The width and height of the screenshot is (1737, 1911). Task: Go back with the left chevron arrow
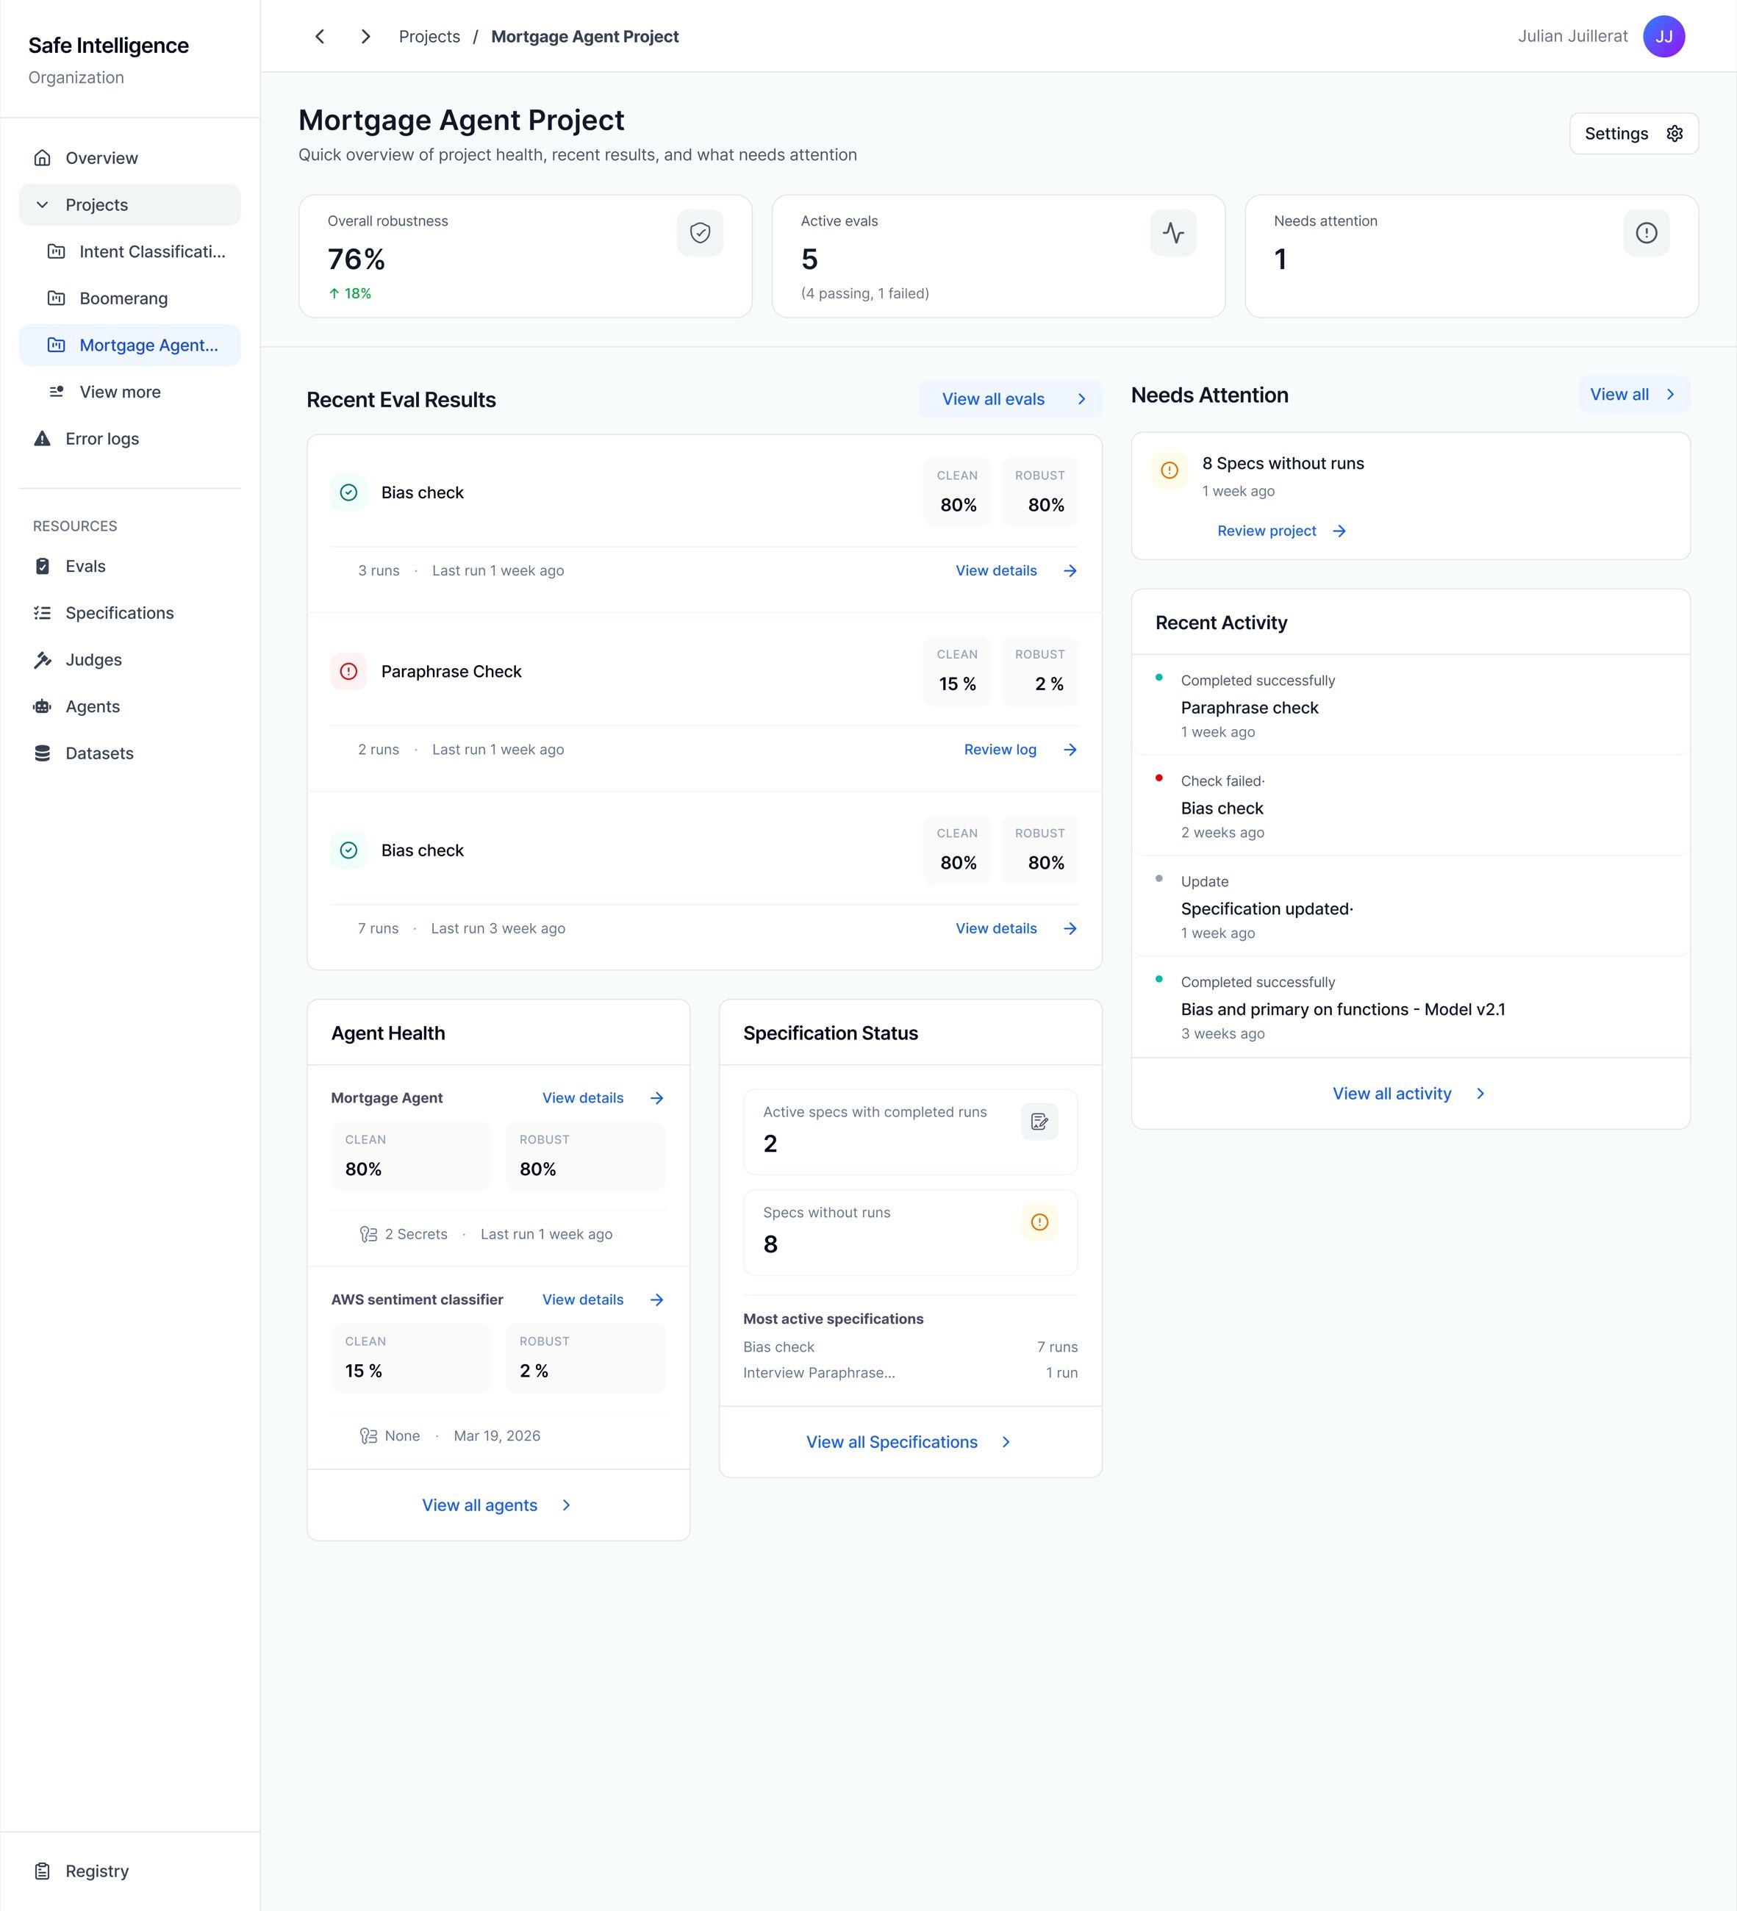320,36
